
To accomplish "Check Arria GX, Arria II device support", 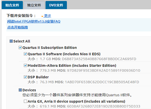I will coord(25,101).
